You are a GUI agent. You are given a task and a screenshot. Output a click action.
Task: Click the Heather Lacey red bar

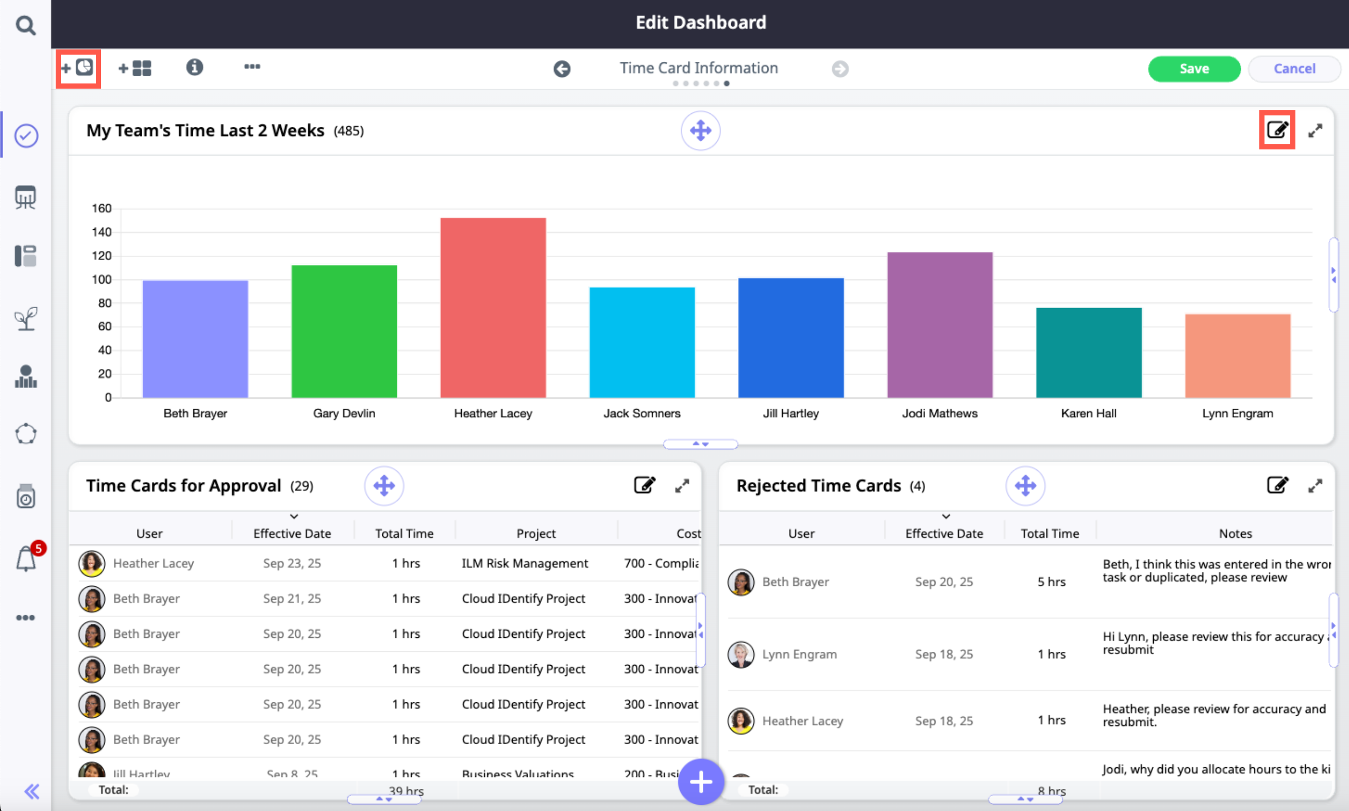tap(493, 307)
